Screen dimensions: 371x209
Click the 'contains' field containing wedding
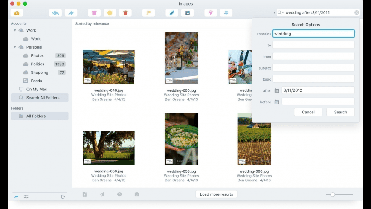click(x=313, y=34)
